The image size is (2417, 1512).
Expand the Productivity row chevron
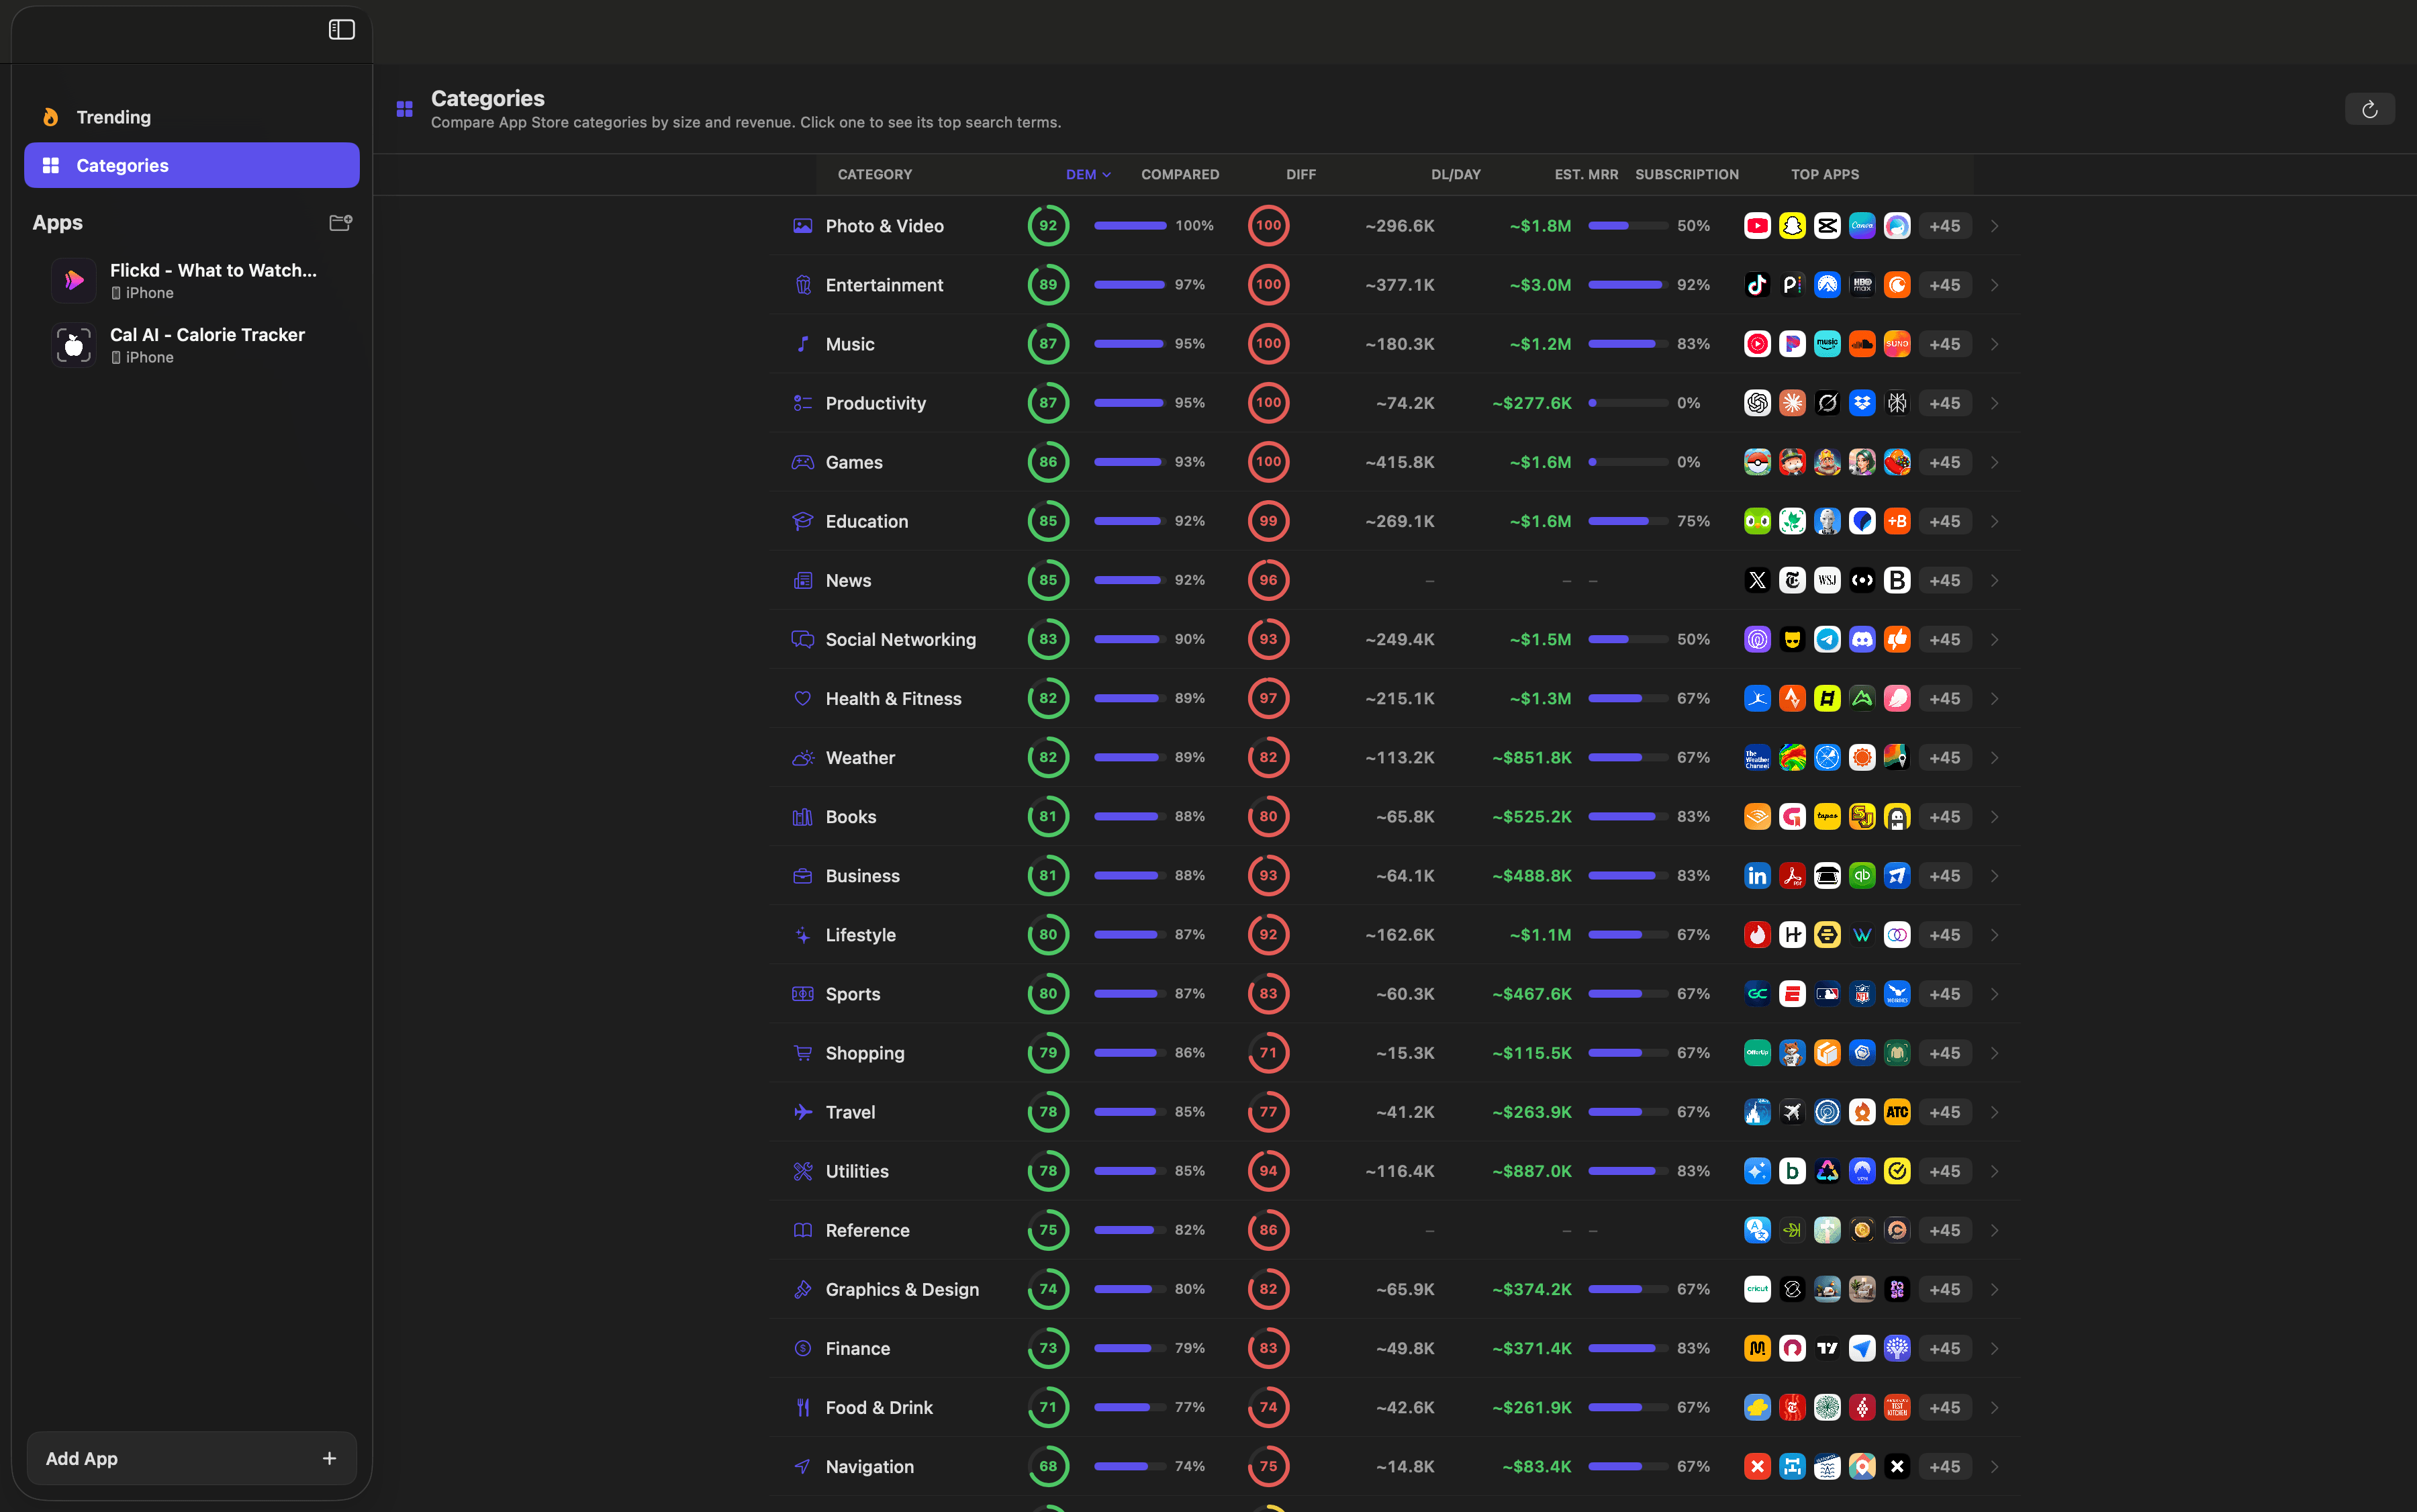tap(1995, 403)
